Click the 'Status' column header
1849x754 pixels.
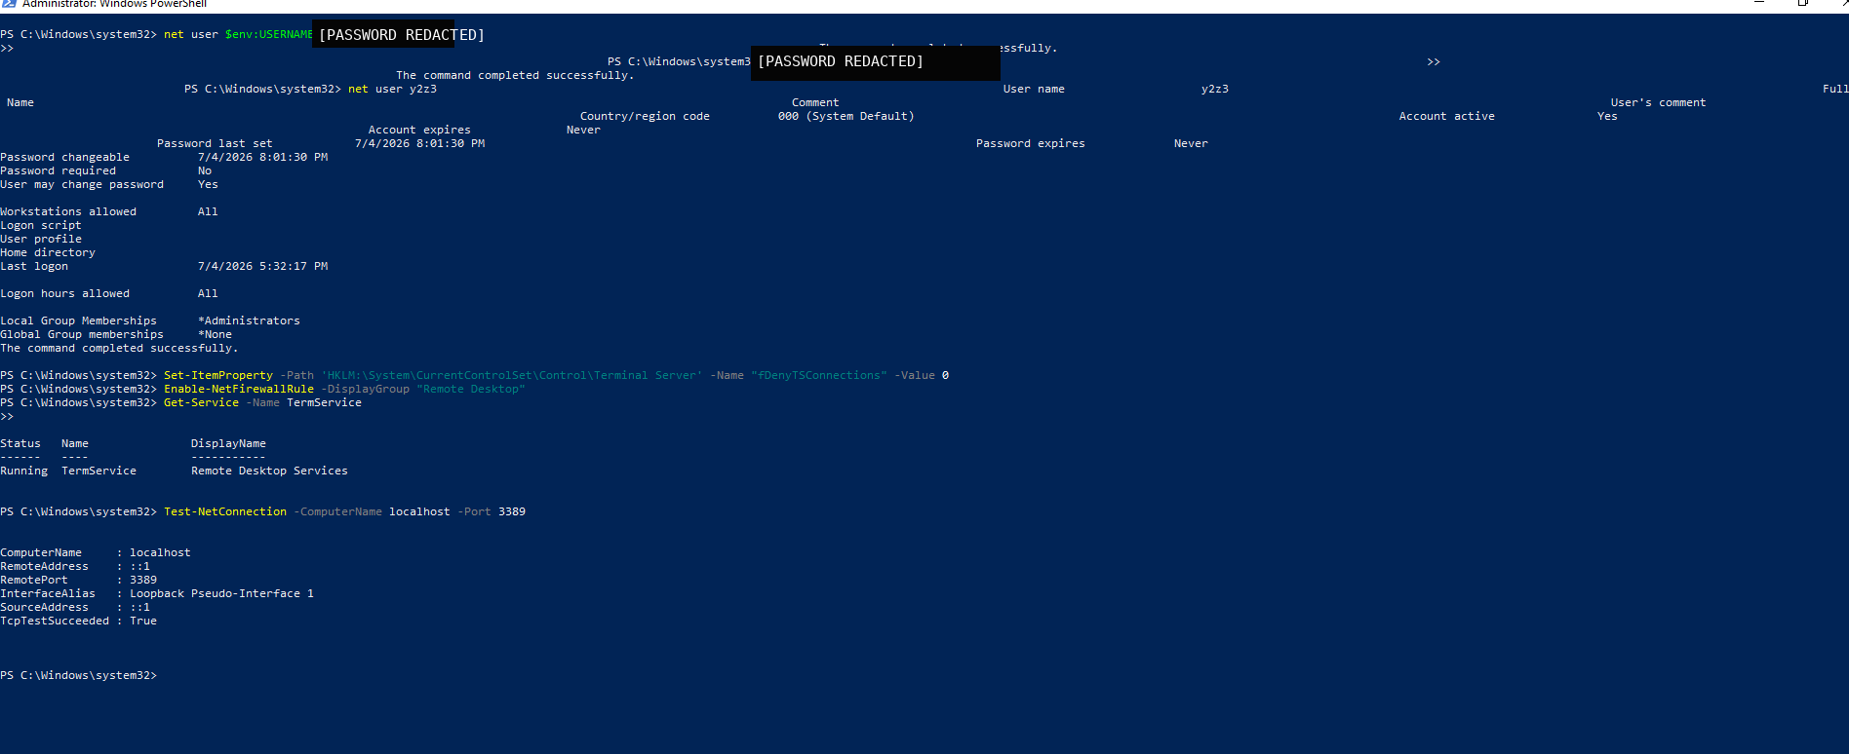tap(20, 443)
